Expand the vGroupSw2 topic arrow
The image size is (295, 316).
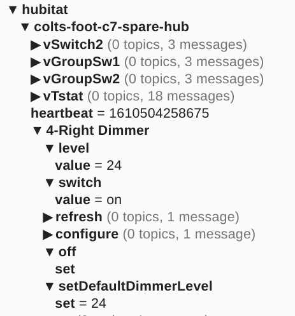pyautogui.click(x=36, y=79)
